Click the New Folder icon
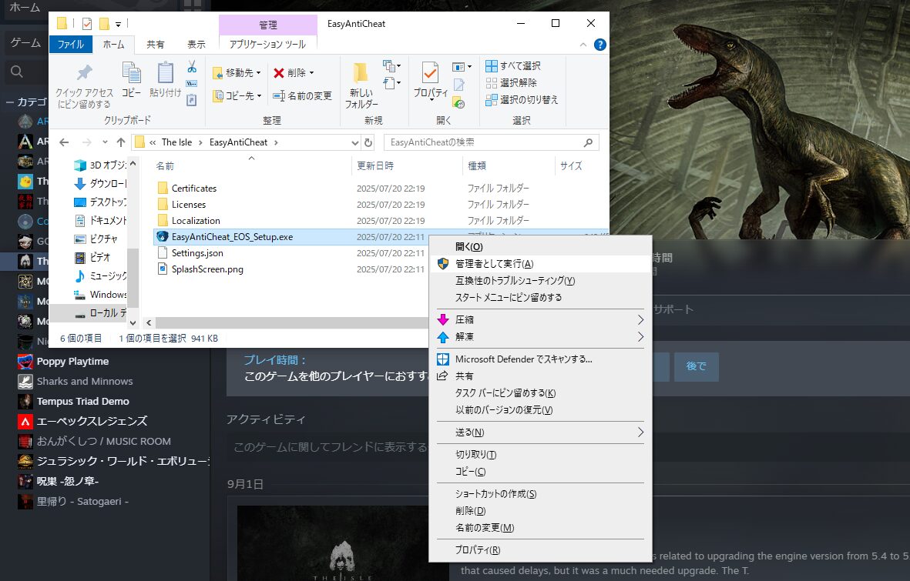Image resolution: width=910 pixels, height=581 pixels. (x=361, y=72)
